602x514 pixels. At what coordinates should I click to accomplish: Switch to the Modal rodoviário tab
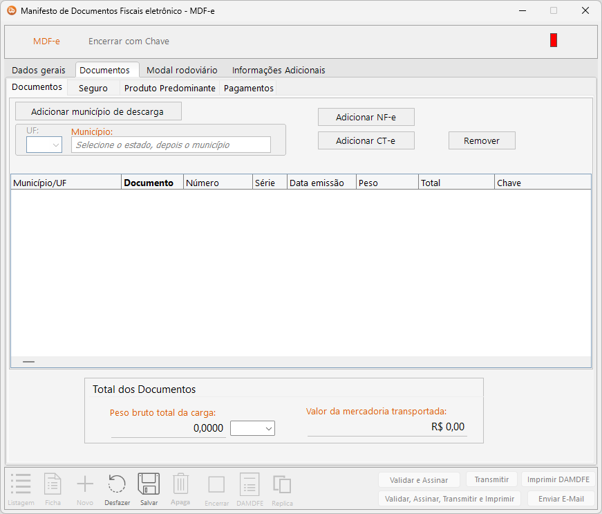182,70
